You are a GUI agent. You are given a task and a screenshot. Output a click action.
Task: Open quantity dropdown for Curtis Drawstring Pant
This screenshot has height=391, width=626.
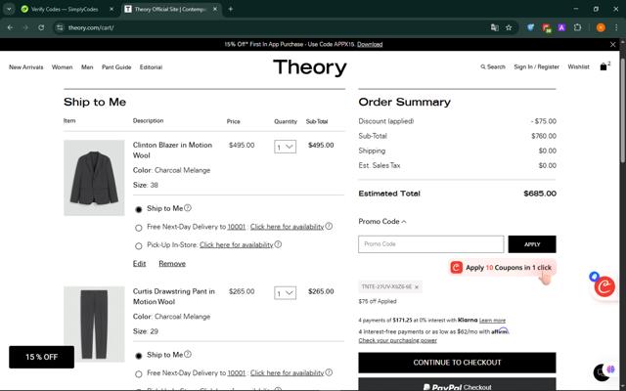(285, 293)
